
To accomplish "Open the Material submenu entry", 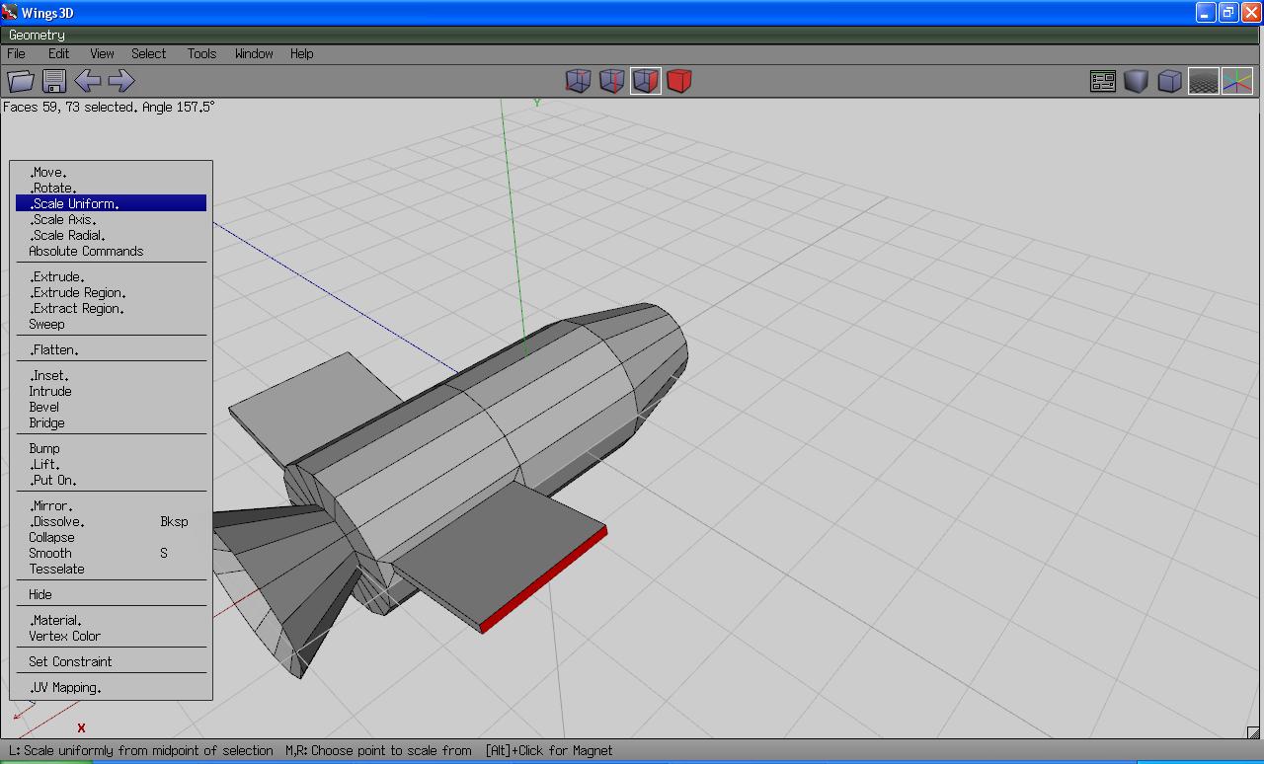I will point(111,620).
